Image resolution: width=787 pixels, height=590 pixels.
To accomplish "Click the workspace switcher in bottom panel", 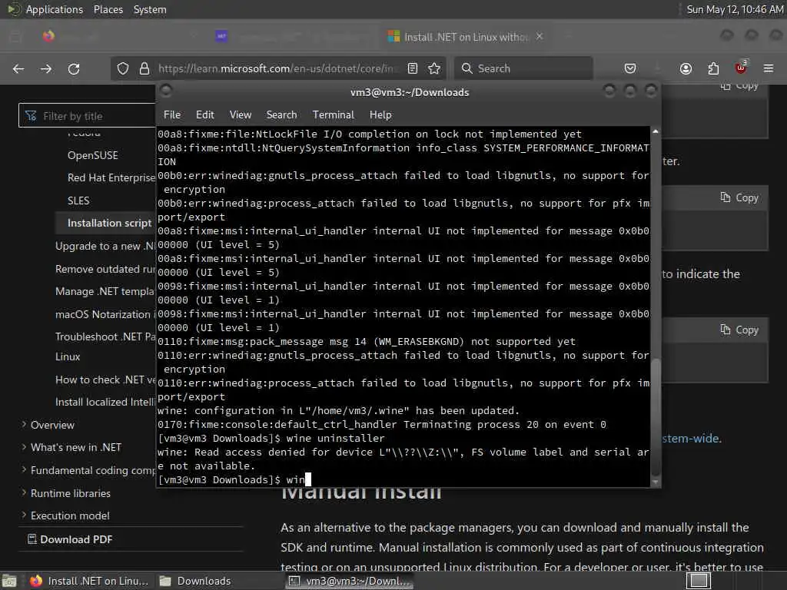I will 698,581.
